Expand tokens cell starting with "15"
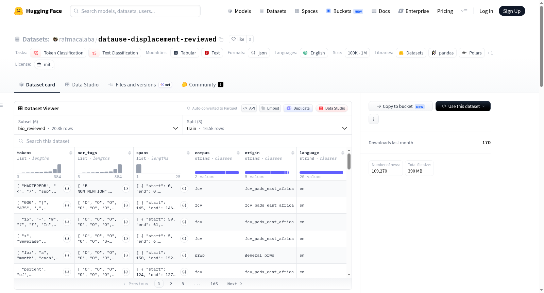The width and height of the screenshot is (544, 293). [67, 222]
